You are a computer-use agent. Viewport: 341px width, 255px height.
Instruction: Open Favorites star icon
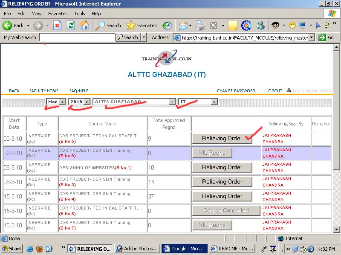[x=131, y=25]
